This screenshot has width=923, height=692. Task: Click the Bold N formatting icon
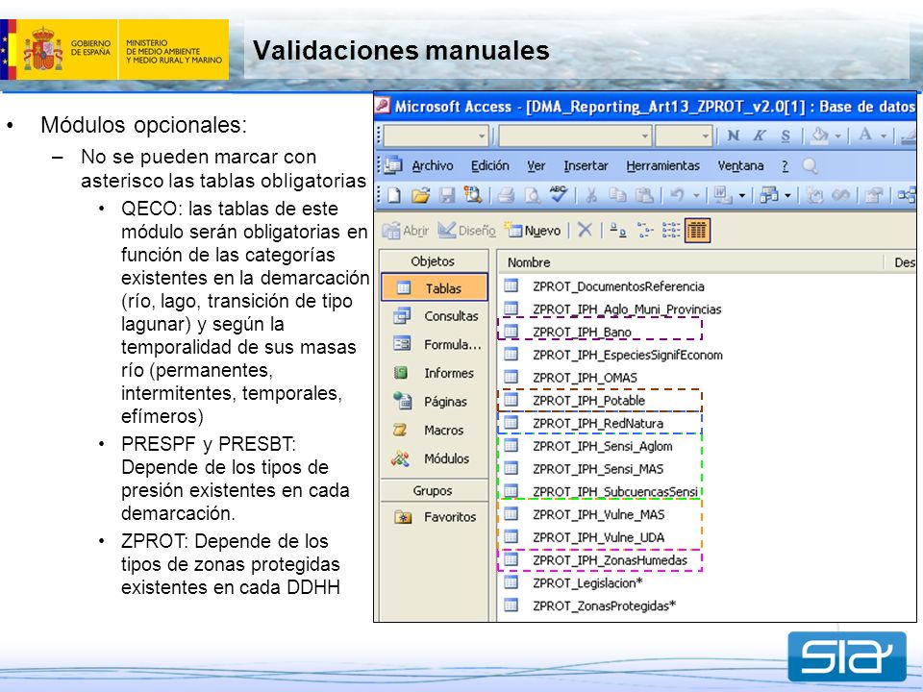[x=733, y=136]
